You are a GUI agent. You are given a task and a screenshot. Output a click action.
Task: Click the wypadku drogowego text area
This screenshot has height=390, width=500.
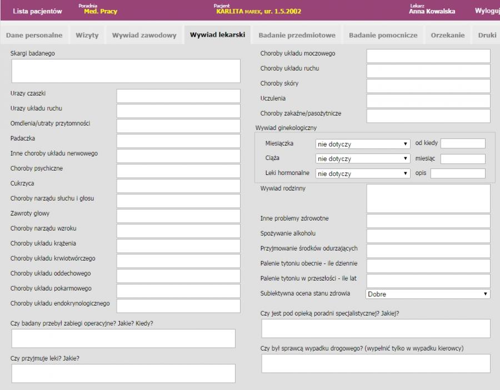[x=376, y=363]
